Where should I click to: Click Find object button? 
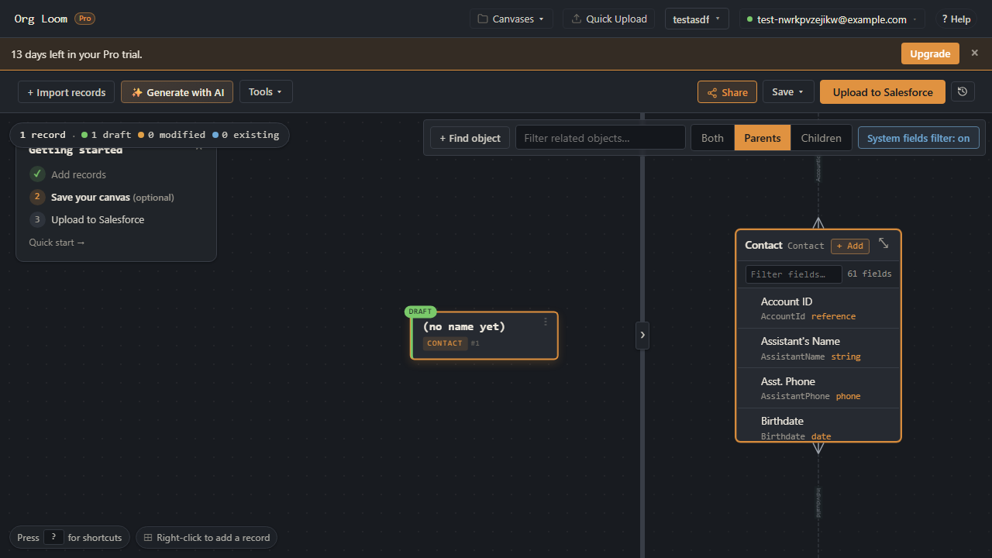tap(470, 138)
